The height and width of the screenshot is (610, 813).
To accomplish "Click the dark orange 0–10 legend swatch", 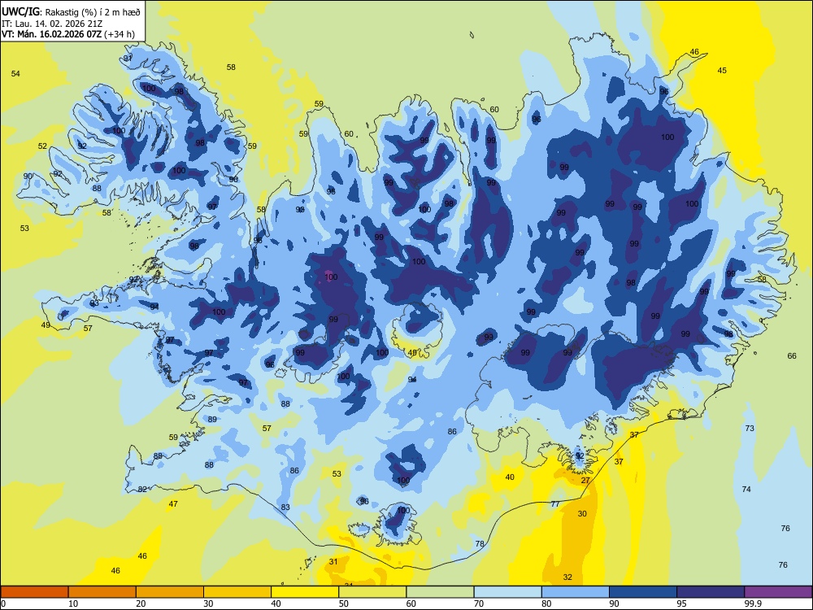I will point(34,592).
